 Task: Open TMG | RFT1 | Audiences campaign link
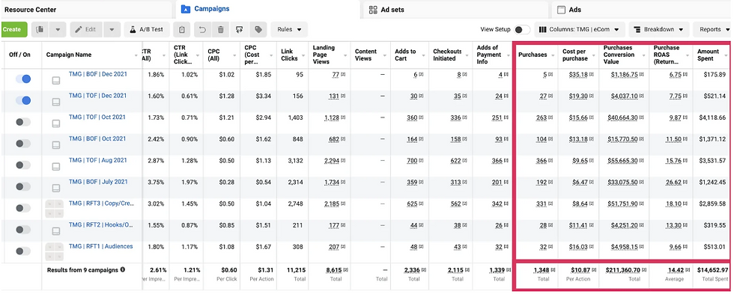coord(100,246)
